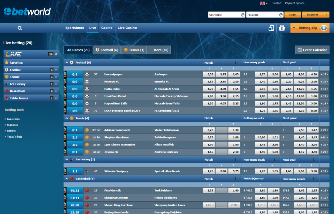Image resolution: width=334 pixels, height=214 pixels.
Task: Open the Event-Calendar
Action: pos(312,50)
